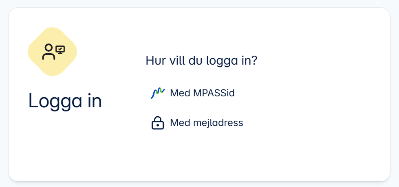This screenshot has width=399, height=187.
Task: Click the empty space right of Med mejladress row
Action: [299, 123]
